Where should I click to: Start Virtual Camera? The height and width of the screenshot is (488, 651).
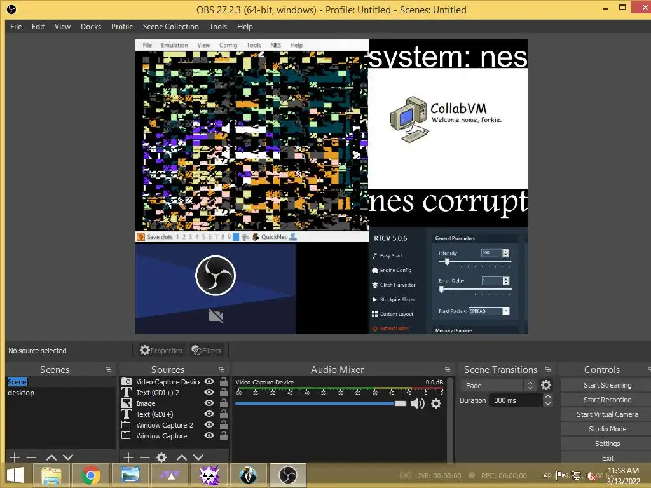point(607,414)
